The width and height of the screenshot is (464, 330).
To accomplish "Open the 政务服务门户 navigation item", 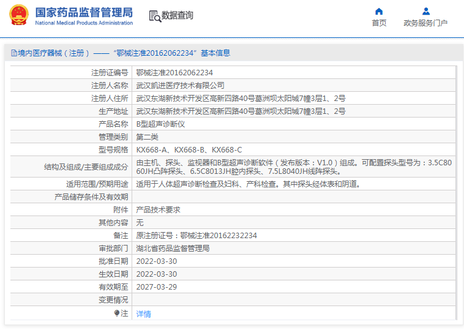I will (425, 23).
